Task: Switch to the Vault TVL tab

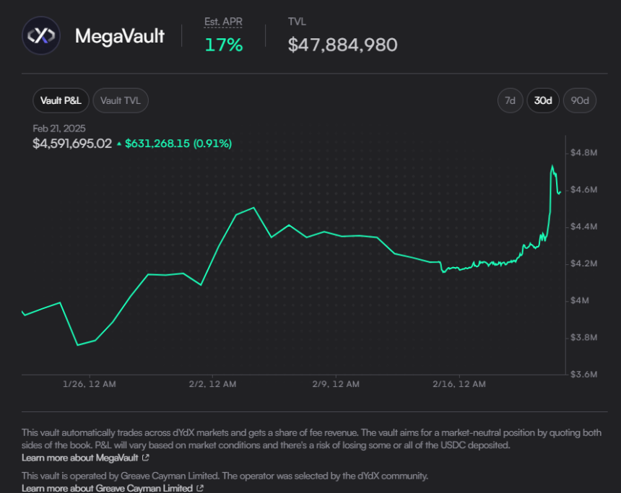Action: tap(121, 100)
